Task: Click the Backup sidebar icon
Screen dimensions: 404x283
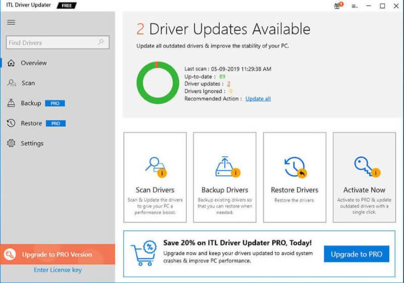Action: 11,103
